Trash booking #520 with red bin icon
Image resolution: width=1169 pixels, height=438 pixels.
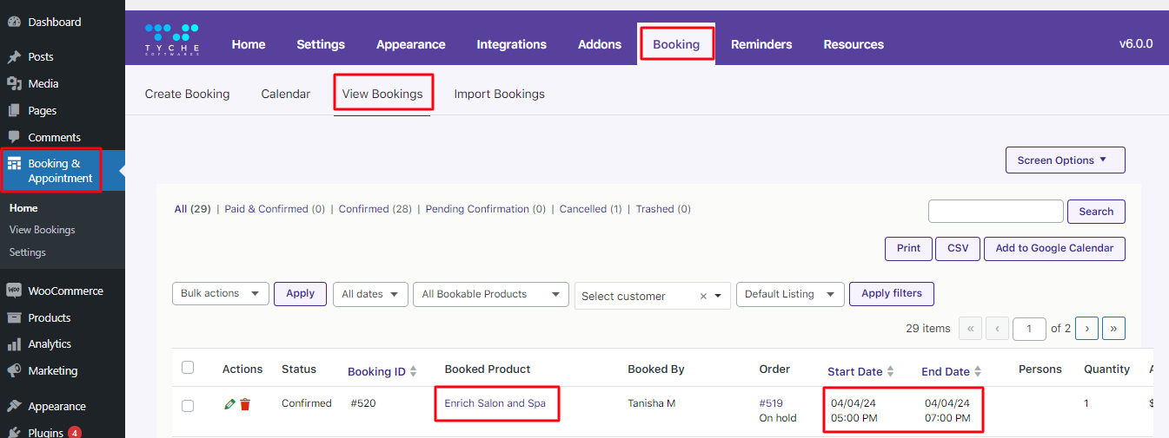[245, 404]
